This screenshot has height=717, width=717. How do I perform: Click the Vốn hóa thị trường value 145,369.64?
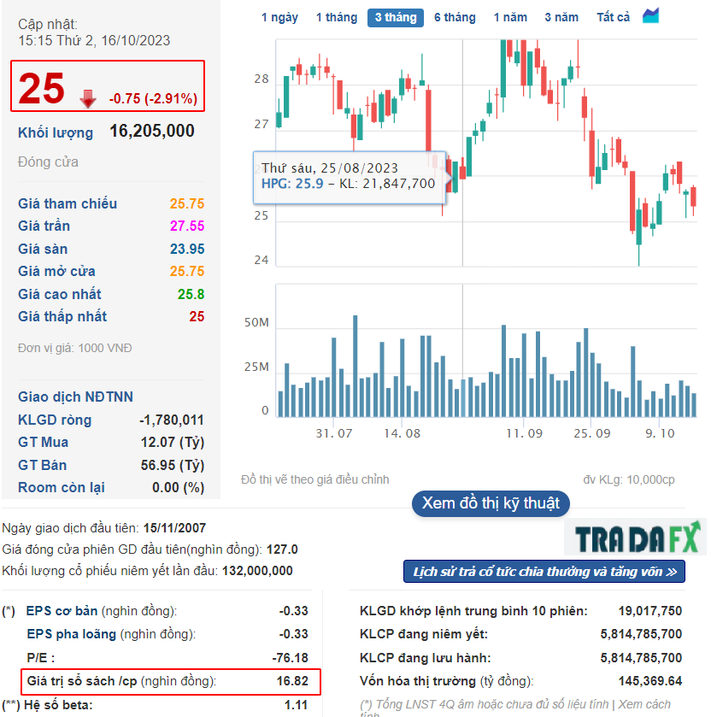click(x=650, y=681)
